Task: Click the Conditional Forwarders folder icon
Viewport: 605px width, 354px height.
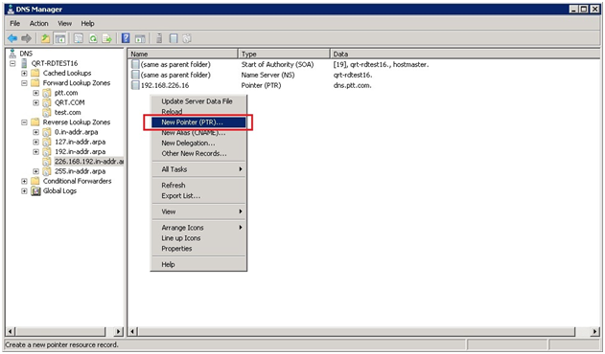Action: click(x=35, y=181)
